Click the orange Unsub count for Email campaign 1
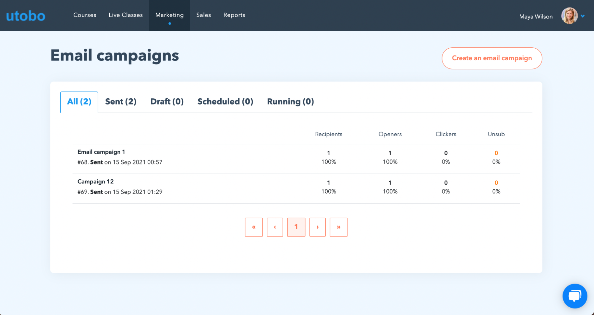 pyautogui.click(x=496, y=153)
